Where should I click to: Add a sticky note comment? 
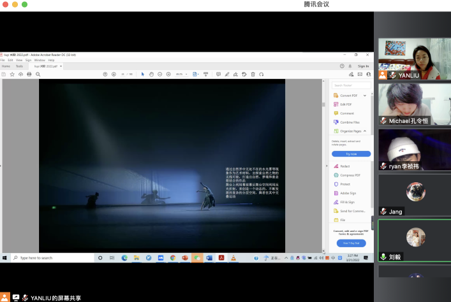pyautogui.click(x=218, y=74)
